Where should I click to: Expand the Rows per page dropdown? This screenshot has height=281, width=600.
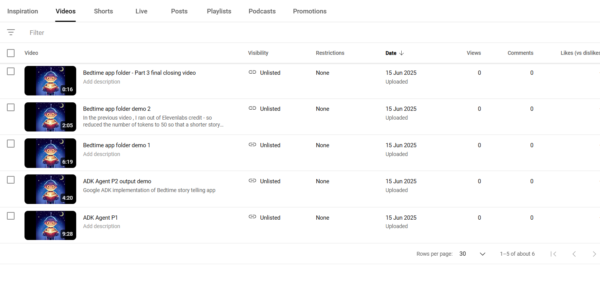click(472, 254)
